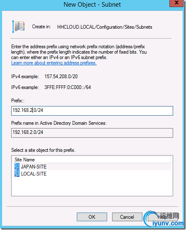
Task: Click the 'Create in:' label
Action: pos(42,27)
